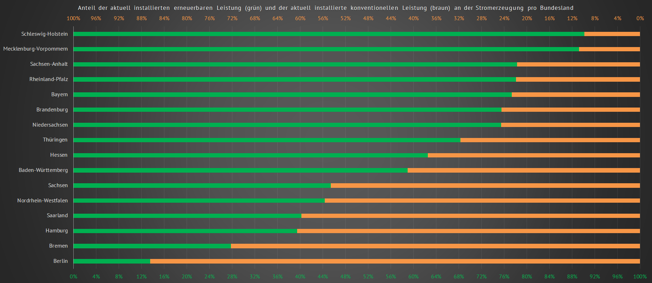Click the orange 100% axis tick label
This screenshot has width=652, height=283.
point(73,18)
